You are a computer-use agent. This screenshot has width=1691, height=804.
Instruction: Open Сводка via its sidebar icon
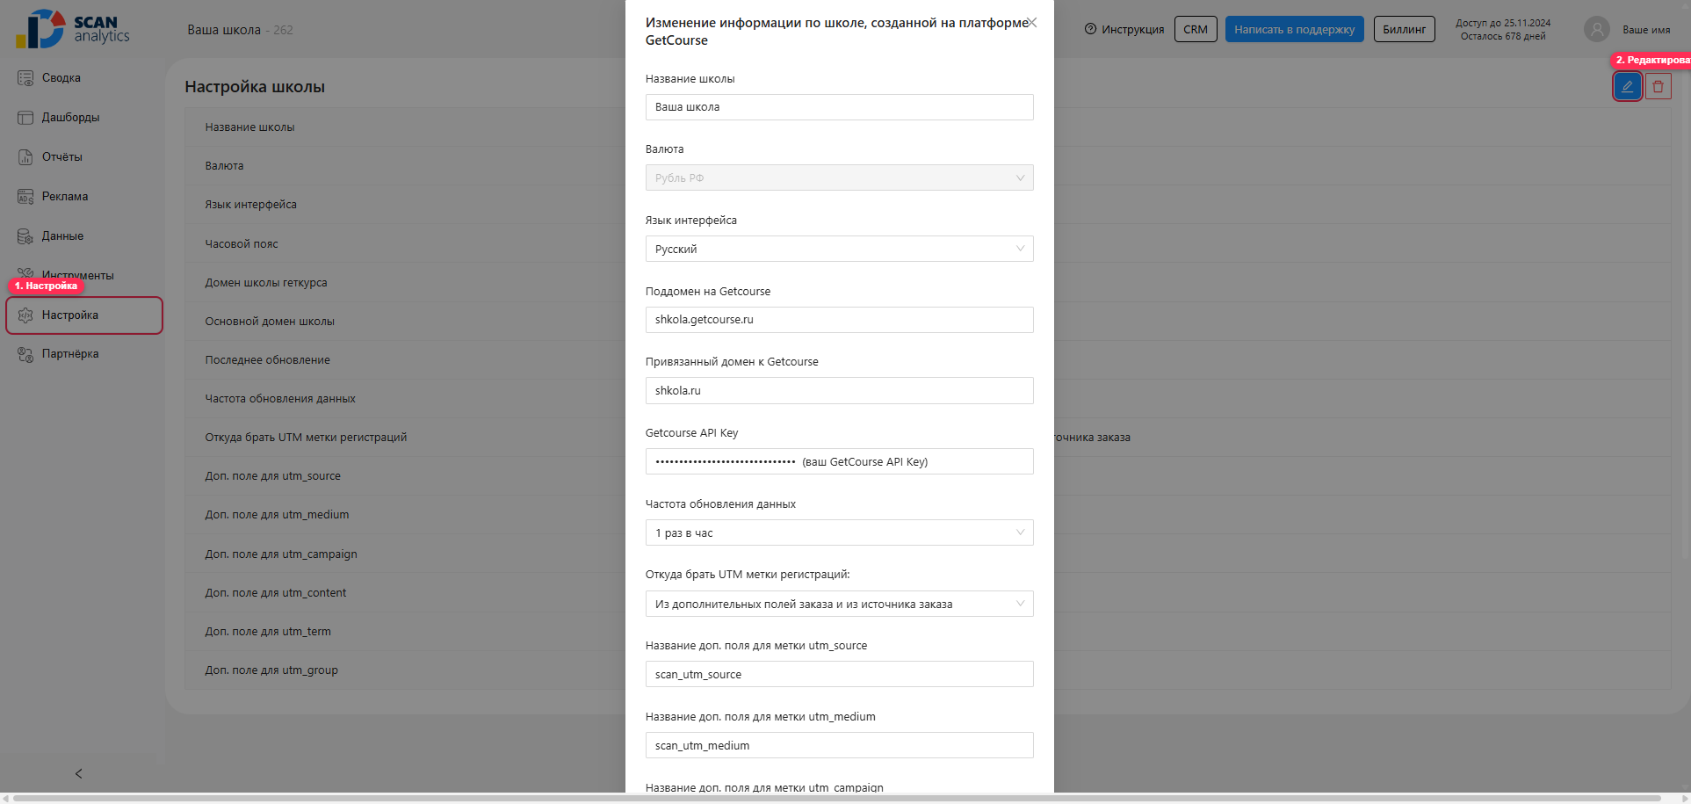25,78
